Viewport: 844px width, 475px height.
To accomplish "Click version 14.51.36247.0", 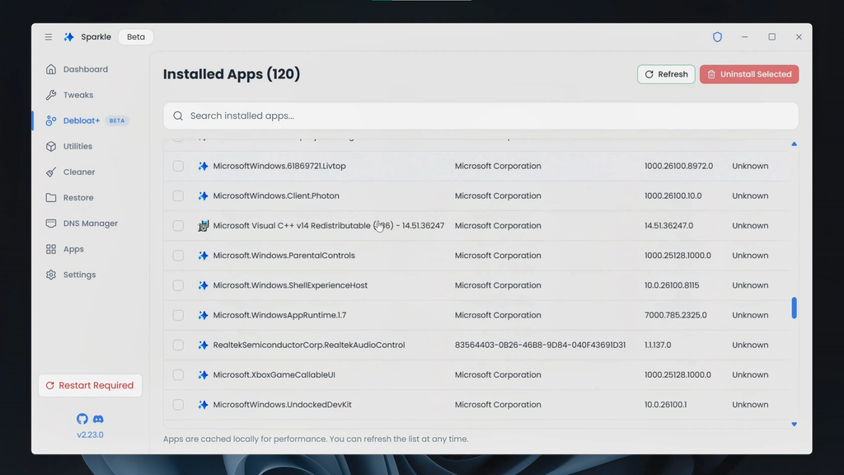I will (x=669, y=226).
